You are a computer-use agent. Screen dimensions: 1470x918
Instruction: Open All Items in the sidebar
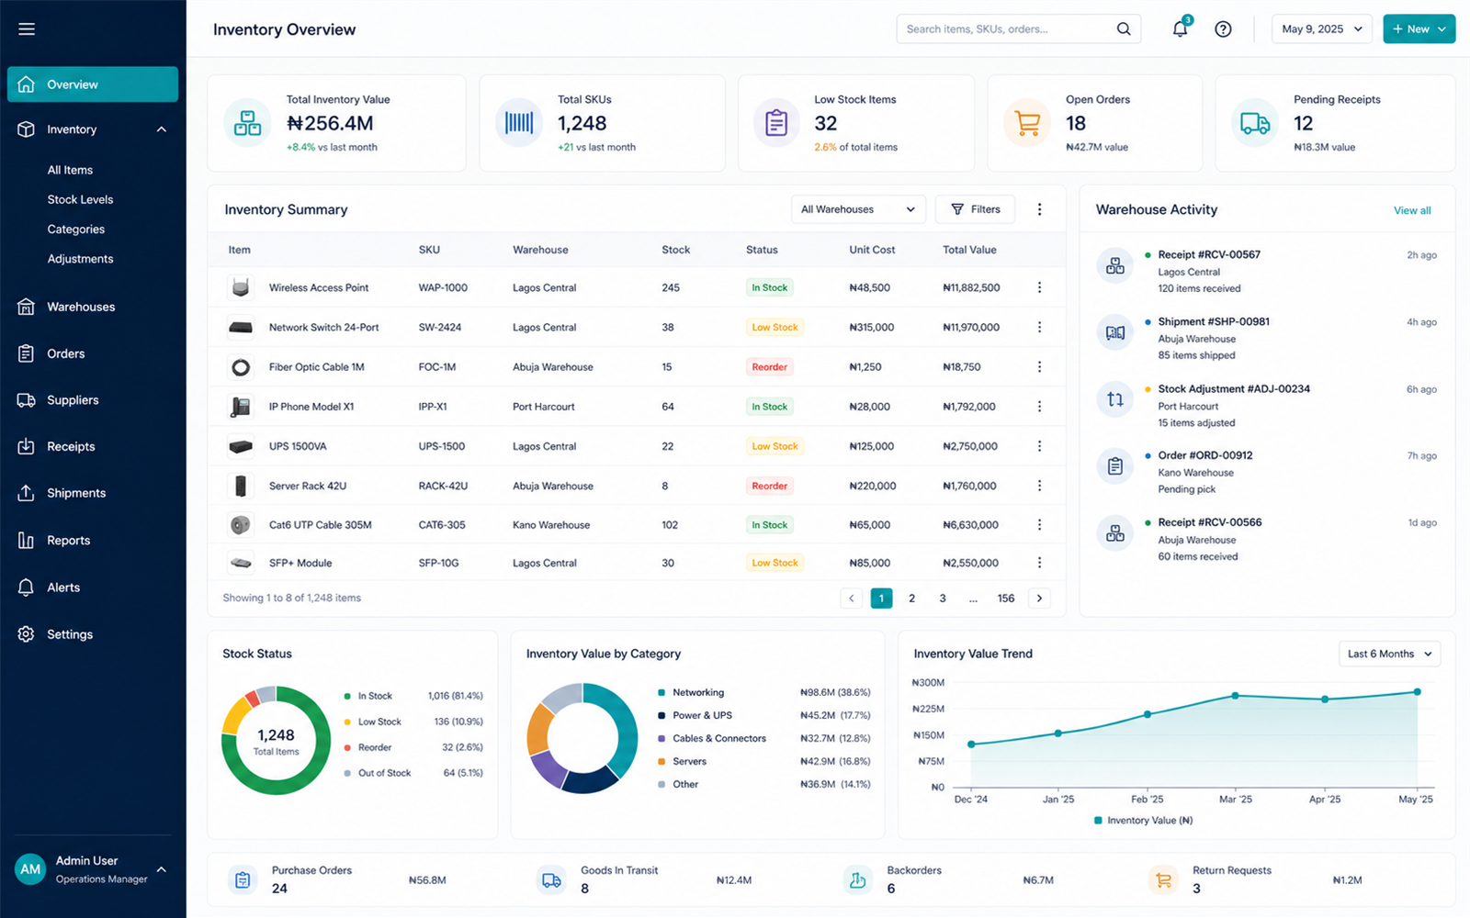[x=70, y=170]
